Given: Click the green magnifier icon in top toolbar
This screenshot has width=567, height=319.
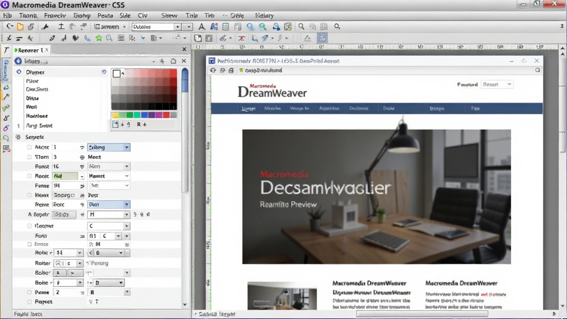Looking at the screenshot, I should click(x=262, y=27).
